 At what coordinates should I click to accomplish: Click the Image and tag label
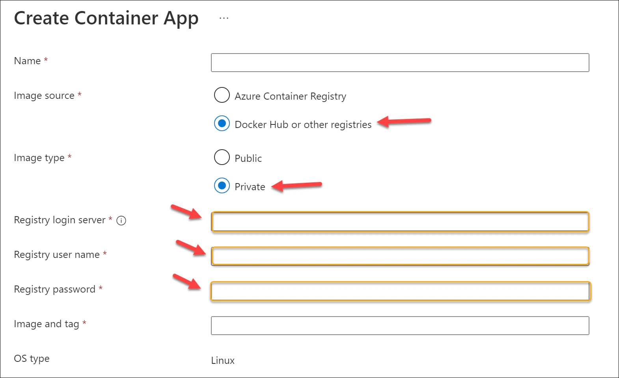47,324
